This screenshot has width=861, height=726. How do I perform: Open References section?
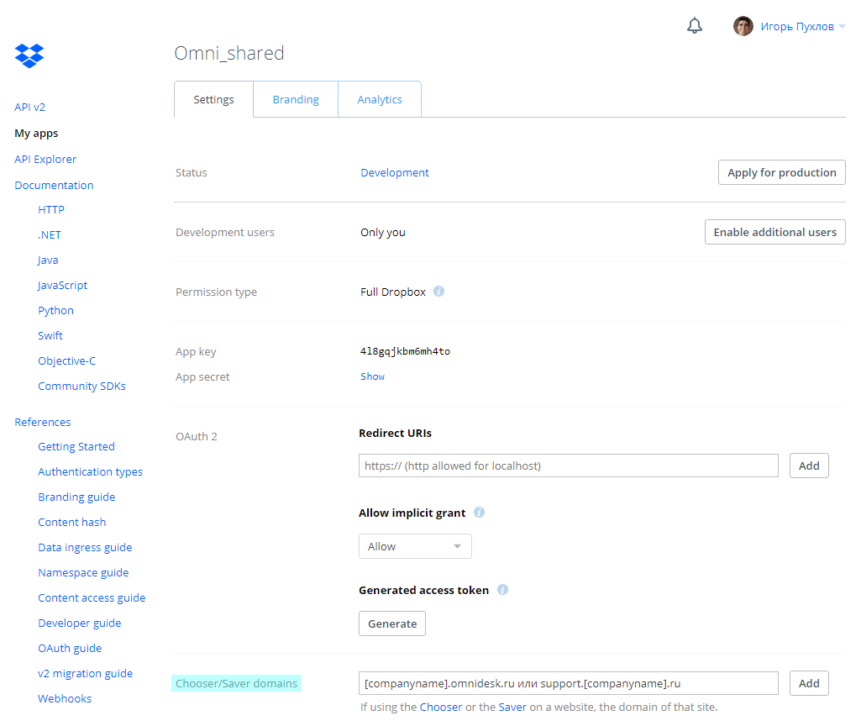(42, 423)
